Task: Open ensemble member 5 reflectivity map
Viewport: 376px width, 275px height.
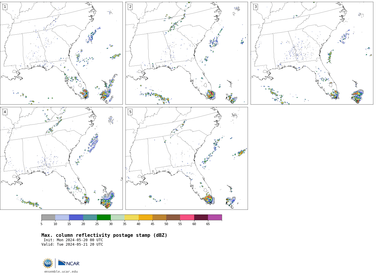Action: click(187, 158)
